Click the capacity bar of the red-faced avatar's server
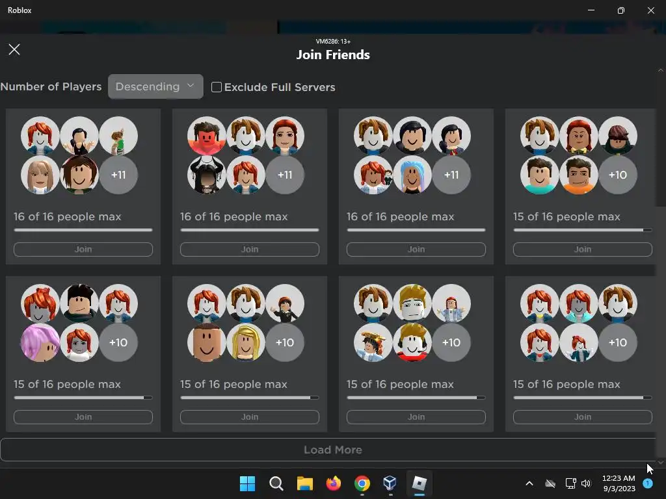Image resolution: width=666 pixels, height=499 pixels. (250, 230)
